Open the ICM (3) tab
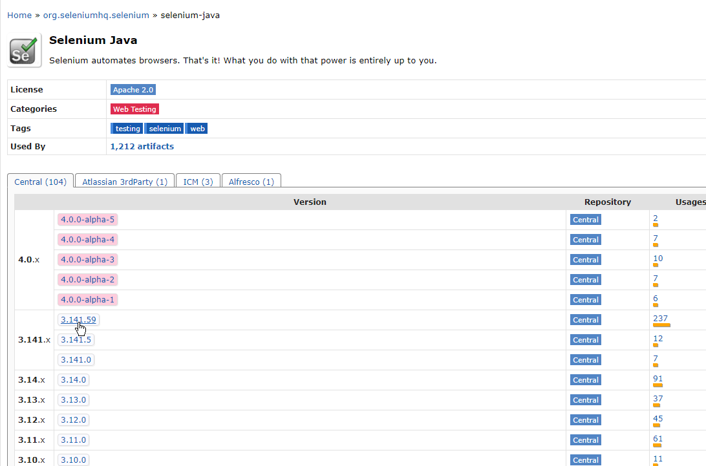This screenshot has height=466, width=706. [x=198, y=182]
